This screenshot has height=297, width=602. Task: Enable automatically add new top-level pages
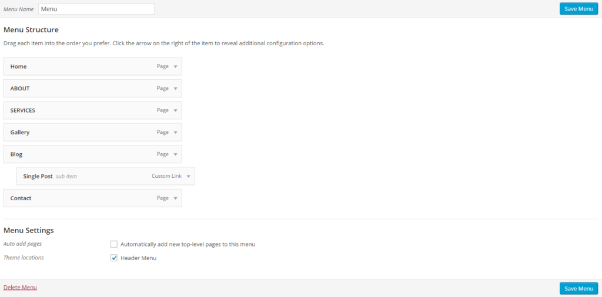coord(114,244)
